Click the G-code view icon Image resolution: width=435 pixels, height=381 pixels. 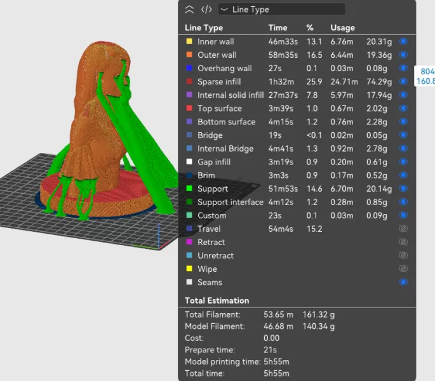point(206,10)
